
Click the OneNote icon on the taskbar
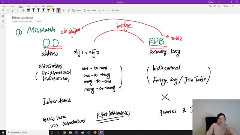pyautogui.click(x=101, y=132)
